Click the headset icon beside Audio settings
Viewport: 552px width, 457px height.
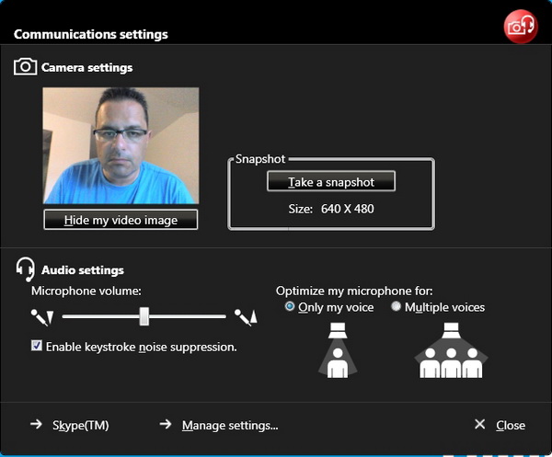click(25, 269)
